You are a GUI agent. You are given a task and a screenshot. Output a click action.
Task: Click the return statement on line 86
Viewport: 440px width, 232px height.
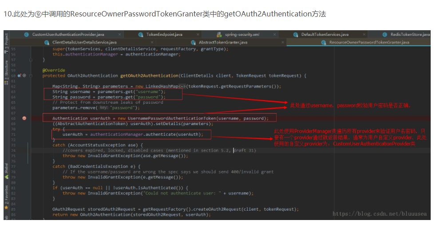point(131,215)
